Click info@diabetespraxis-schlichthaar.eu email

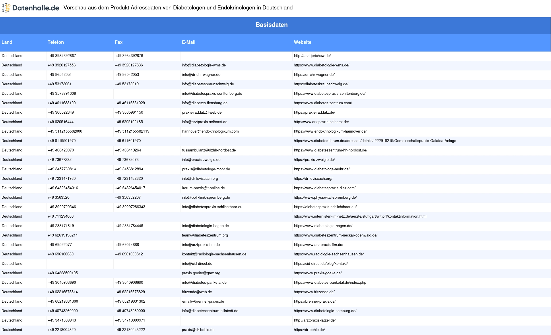click(212, 207)
